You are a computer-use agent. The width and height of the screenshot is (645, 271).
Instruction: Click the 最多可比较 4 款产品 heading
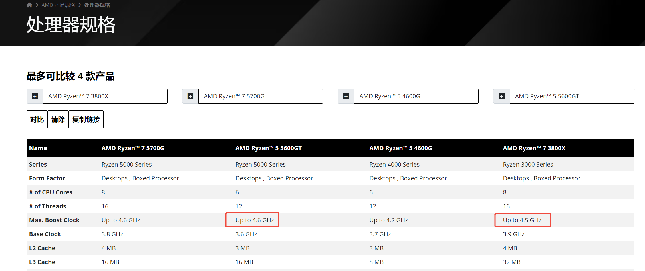pos(70,76)
